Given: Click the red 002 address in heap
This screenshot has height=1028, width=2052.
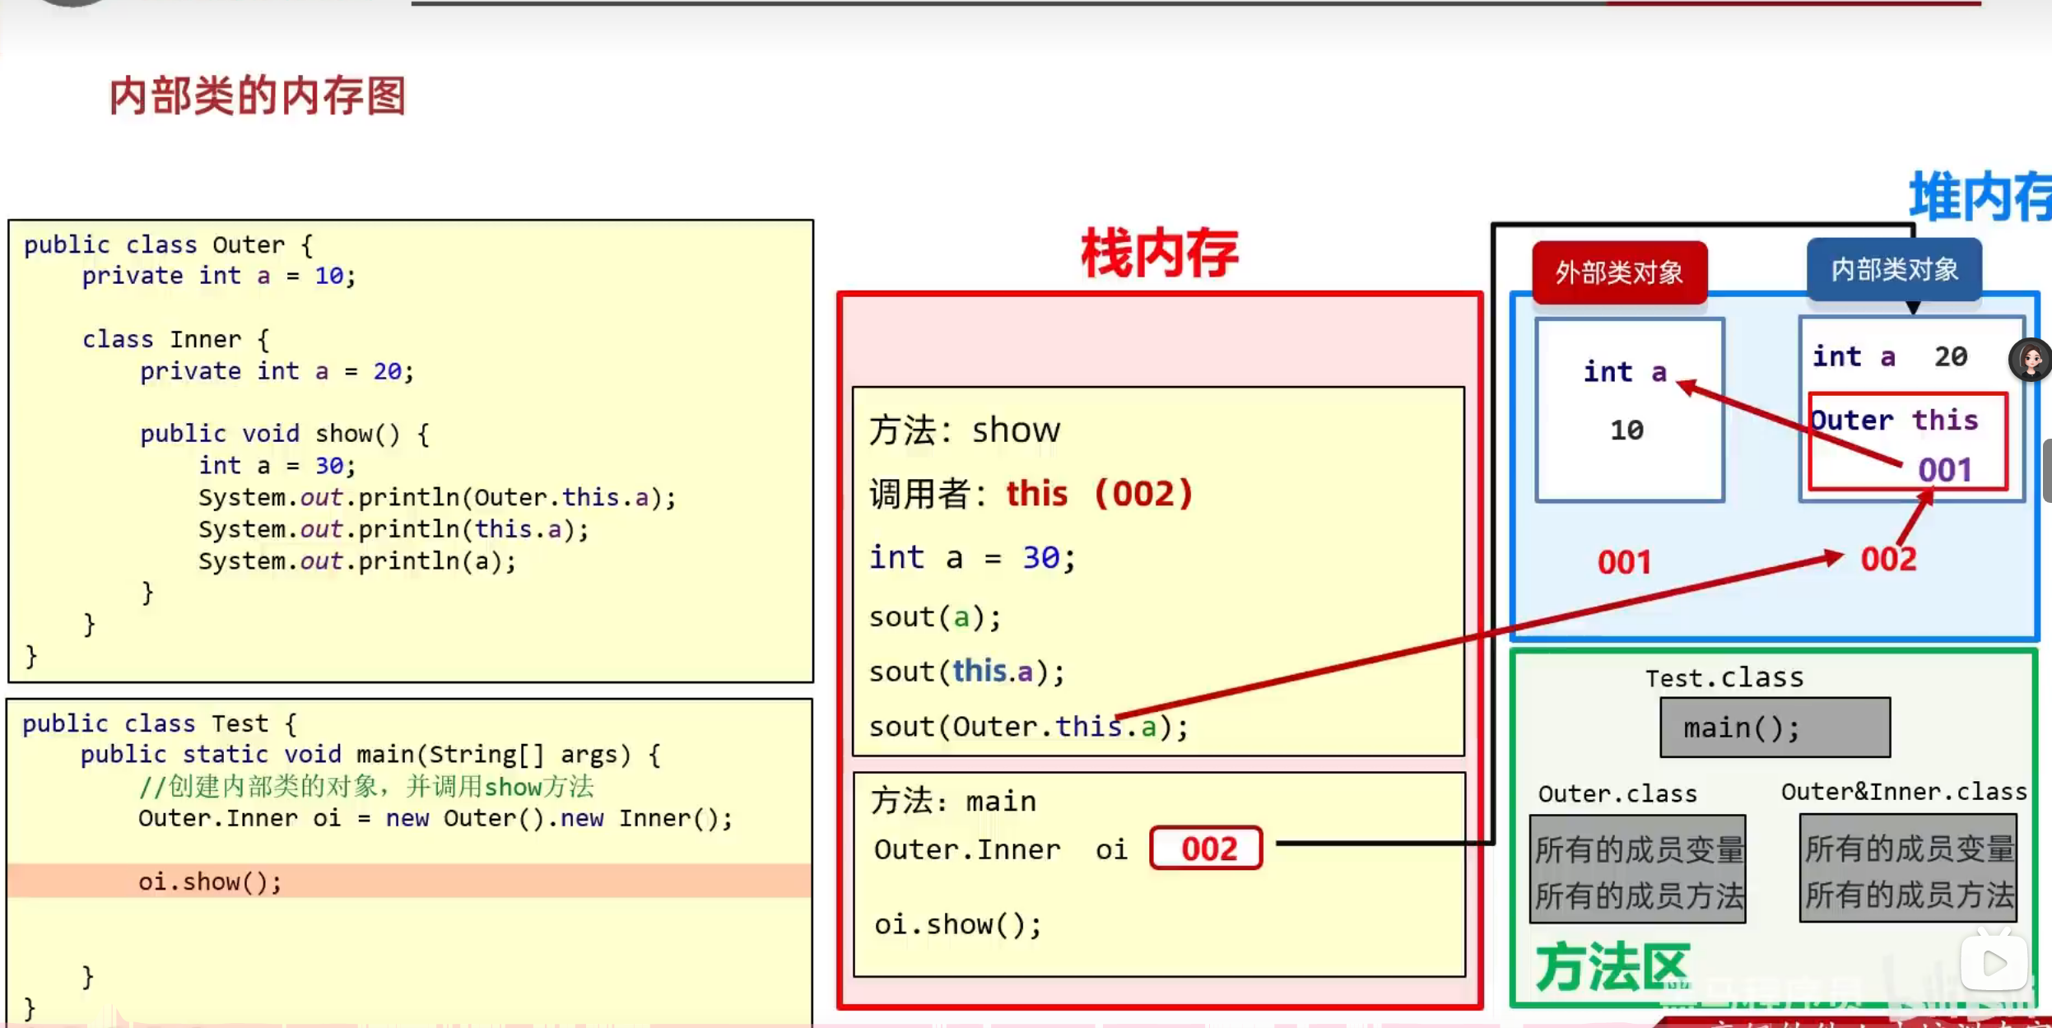Looking at the screenshot, I should pos(1888,560).
